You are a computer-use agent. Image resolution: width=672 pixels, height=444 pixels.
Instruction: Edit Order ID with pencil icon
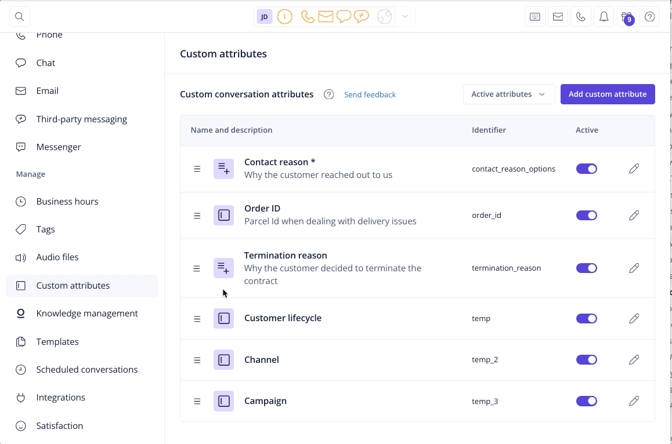tap(634, 216)
